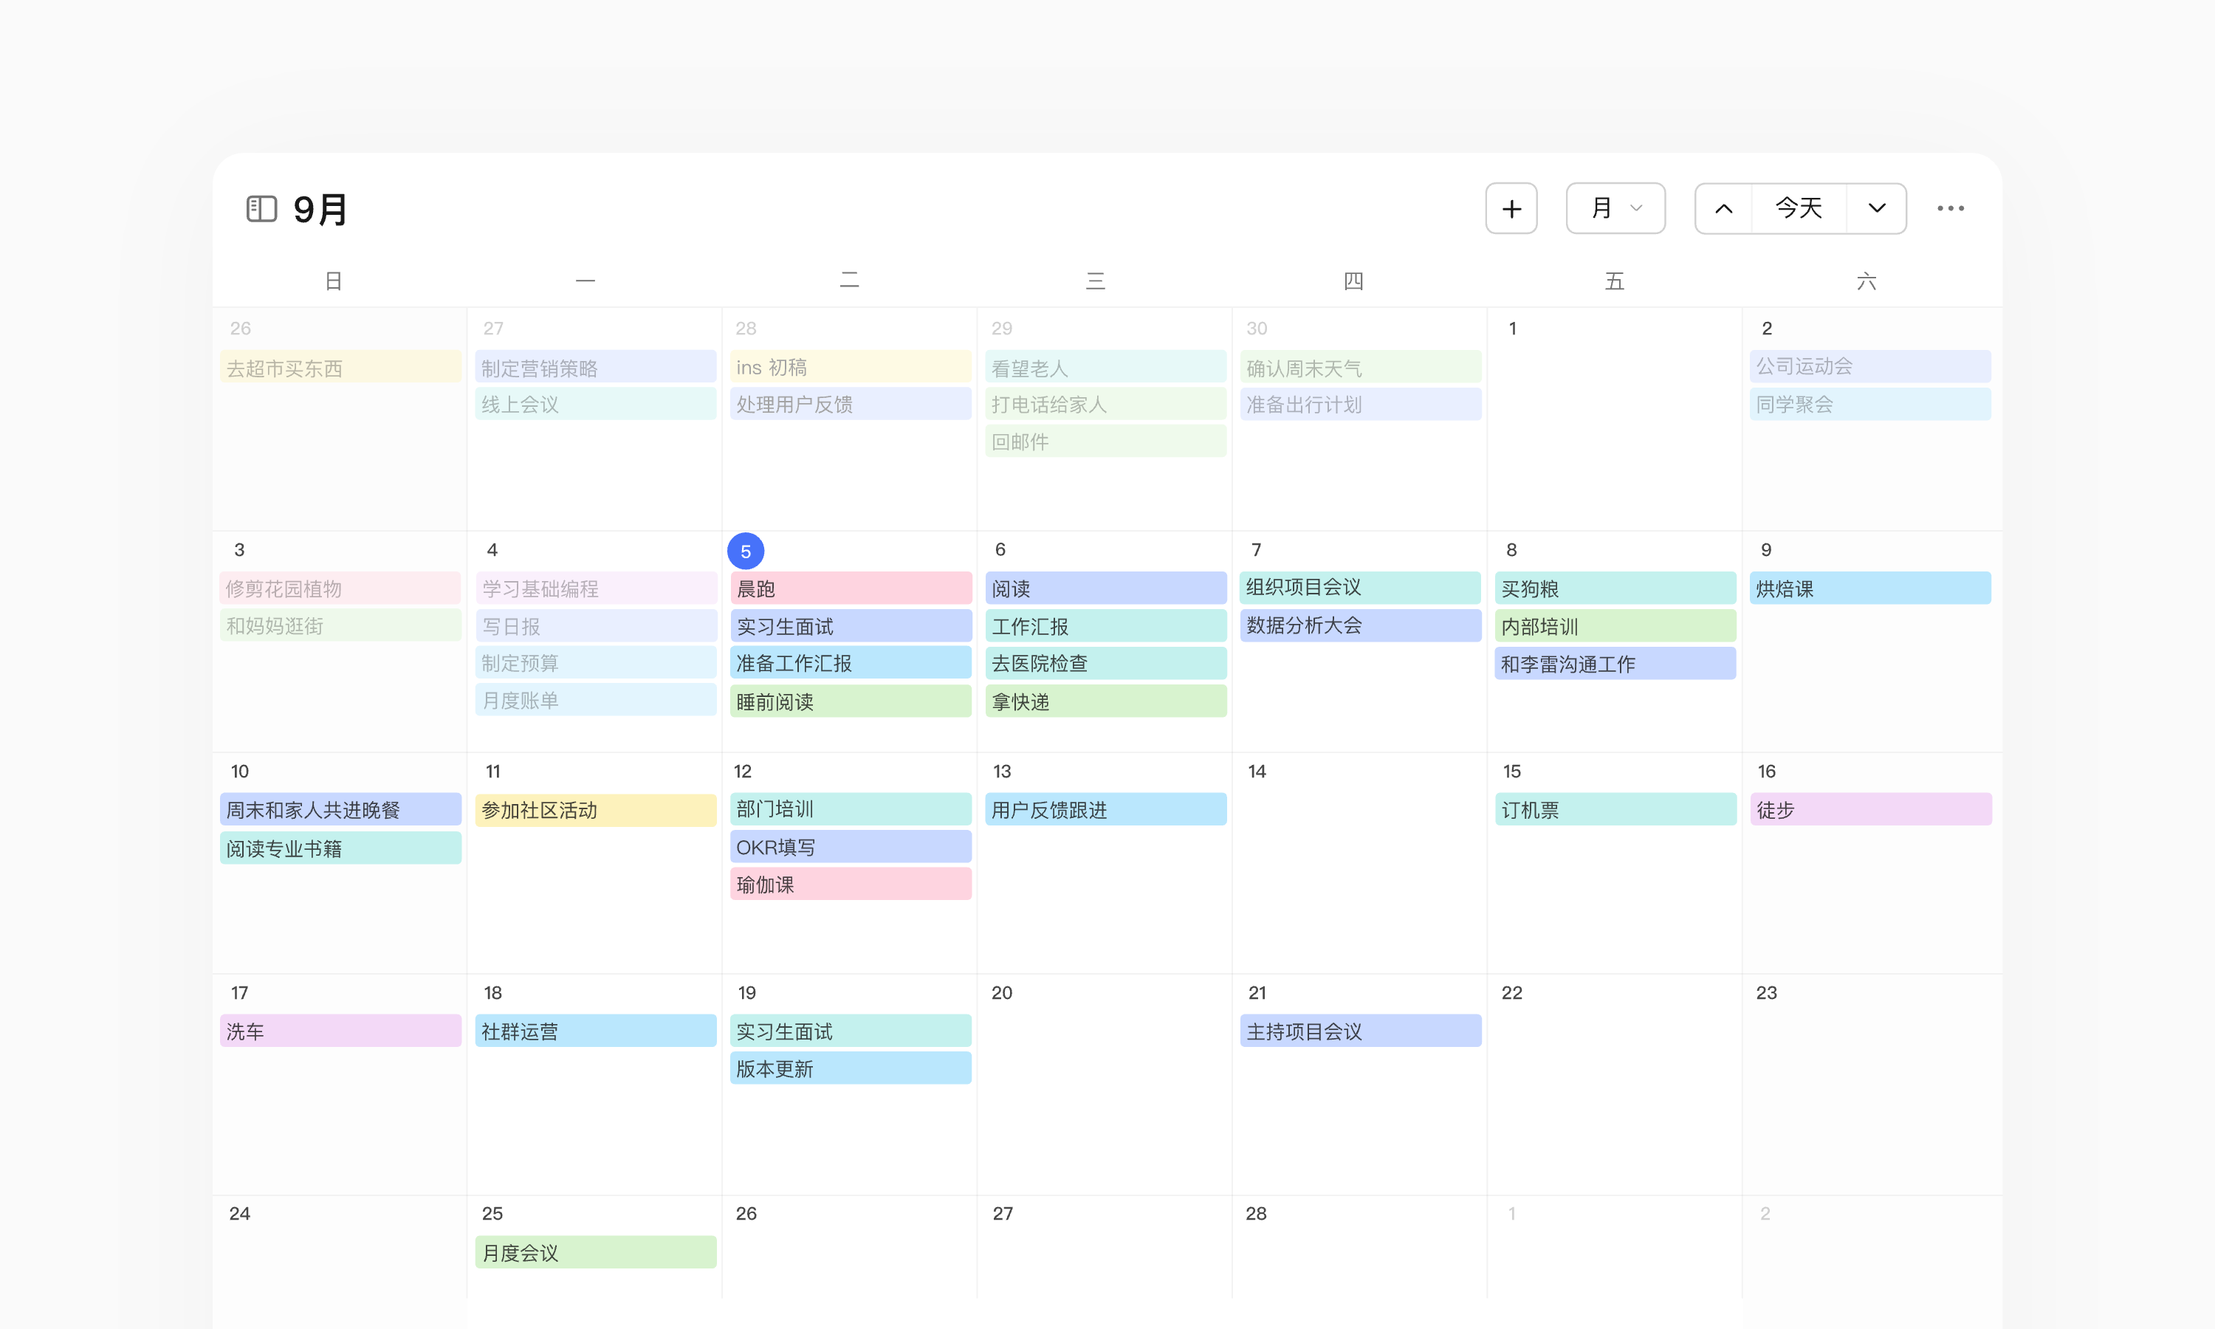Open the 月 view mode dropdown

coord(1614,209)
